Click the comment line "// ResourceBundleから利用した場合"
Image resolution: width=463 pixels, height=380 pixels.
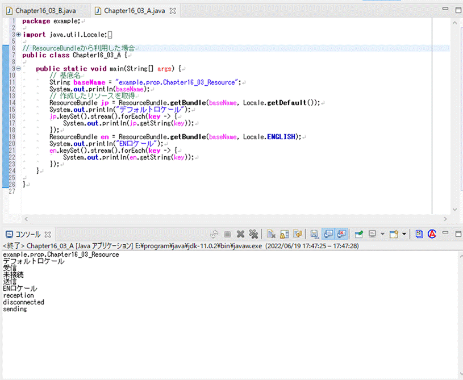click(78, 48)
